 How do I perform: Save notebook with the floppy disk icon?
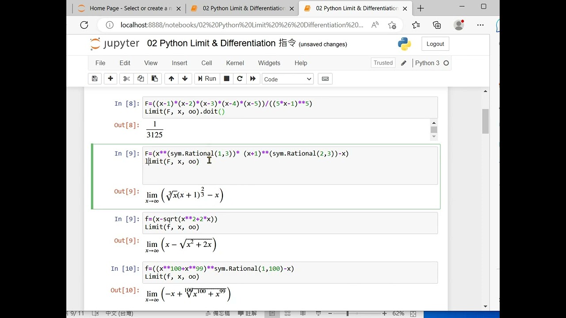tap(94, 79)
